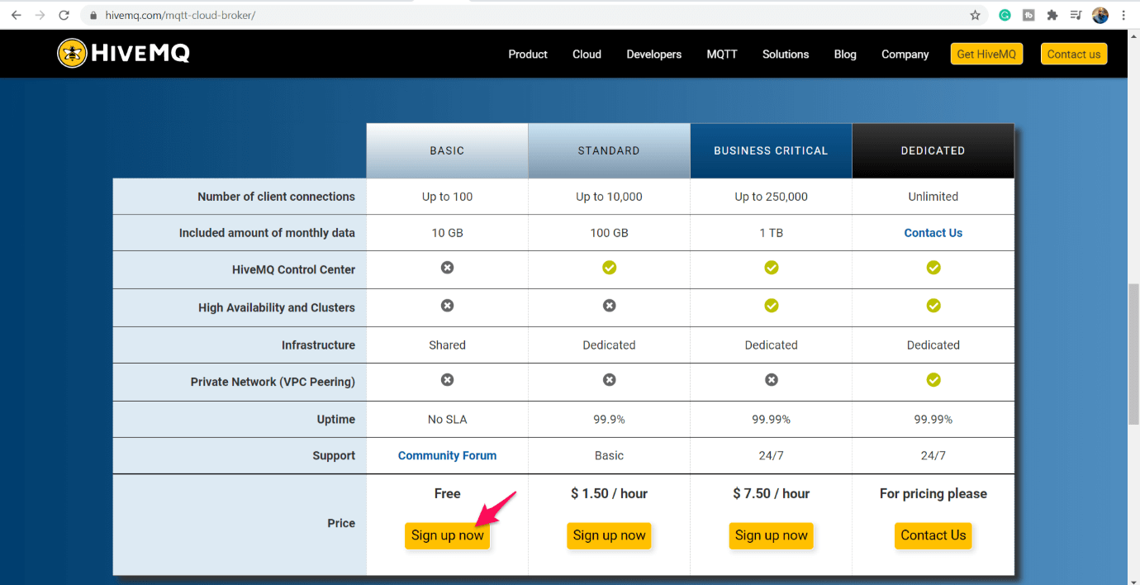Click the browser forward arrow
Viewport: 1140px width, 585px height.
pos(40,15)
